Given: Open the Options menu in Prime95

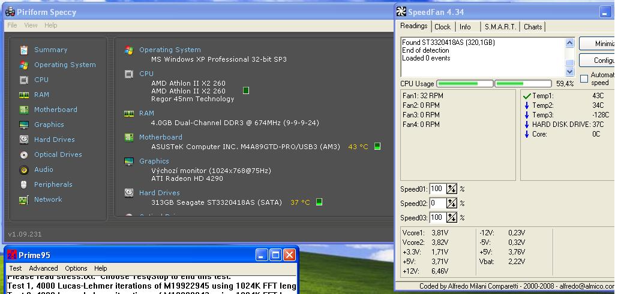Looking at the screenshot, I should pyautogui.click(x=76, y=268).
